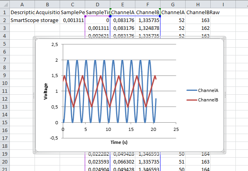The image size is (248, 171).
Task: Click the chart's top edge resize handle
Action: click(x=130, y=38)
